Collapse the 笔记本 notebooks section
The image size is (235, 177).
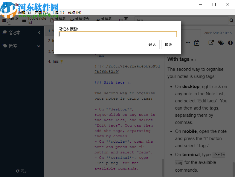coord(39,33)
